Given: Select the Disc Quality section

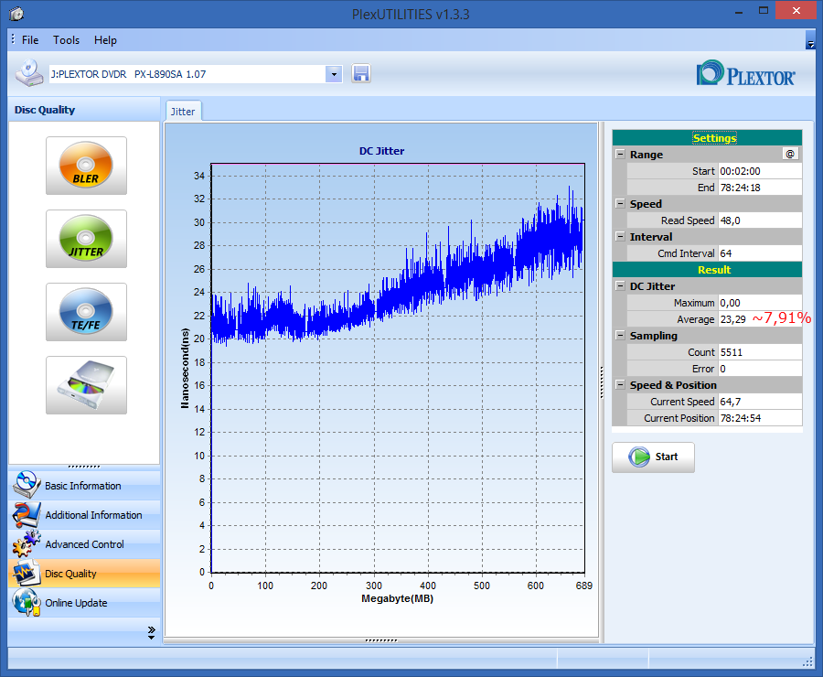Looking at the screenshot, I should [84, 574].
